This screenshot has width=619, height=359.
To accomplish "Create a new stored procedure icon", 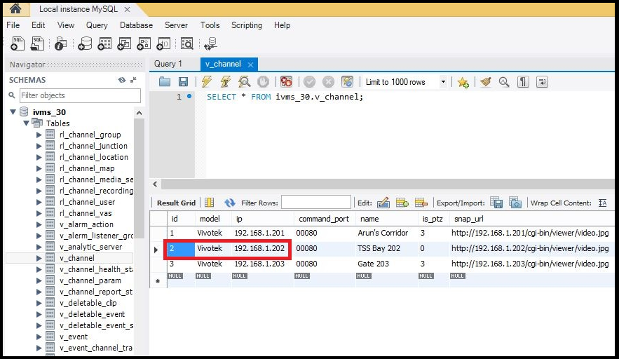I will click(144, 43).
